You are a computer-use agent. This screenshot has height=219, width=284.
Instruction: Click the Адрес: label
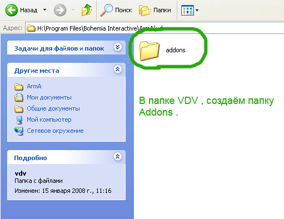(13, 28)
